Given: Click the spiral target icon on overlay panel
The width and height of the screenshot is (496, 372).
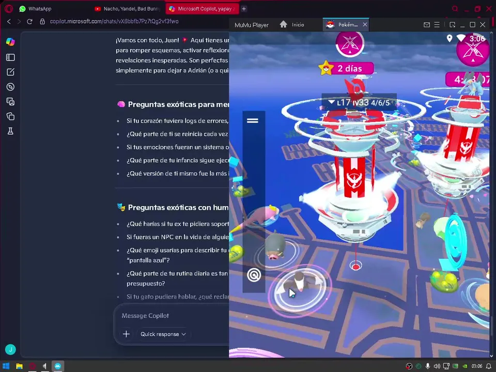Looking at the screenshot, I should coord(254,275).
